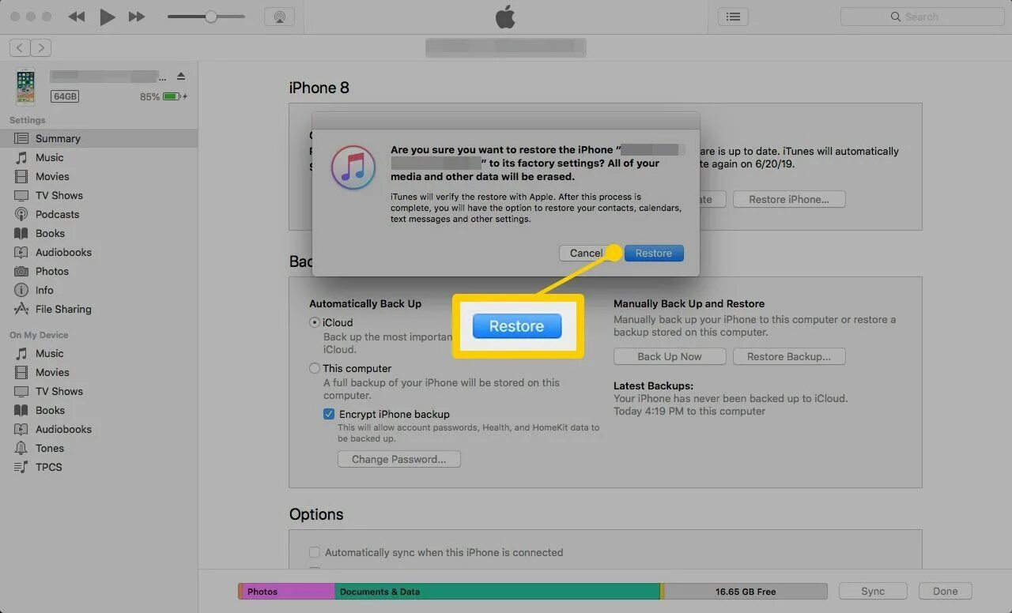Click the Restore Backup... button
1012x613 pixels.
789,356
